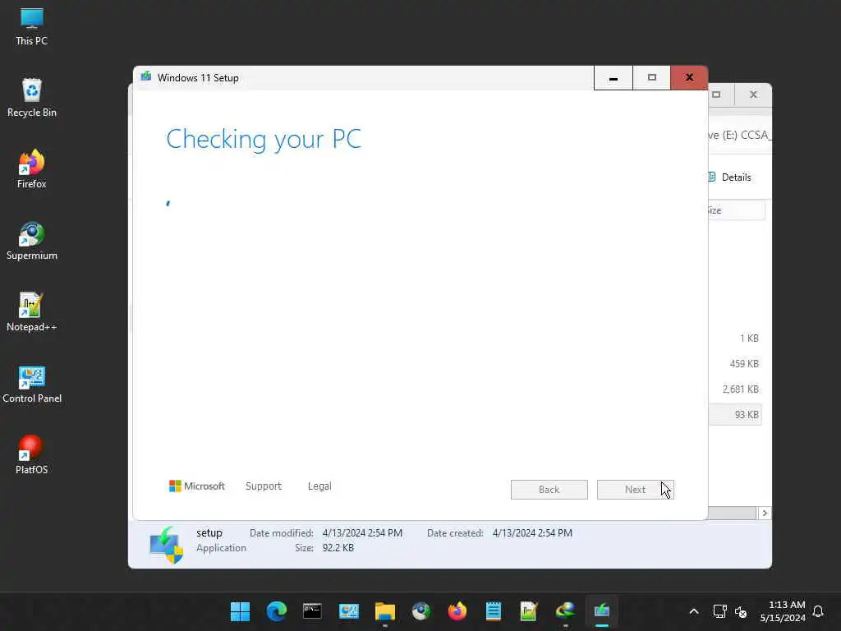Maximize the File Explorer window behind

(x=716, y=95)
